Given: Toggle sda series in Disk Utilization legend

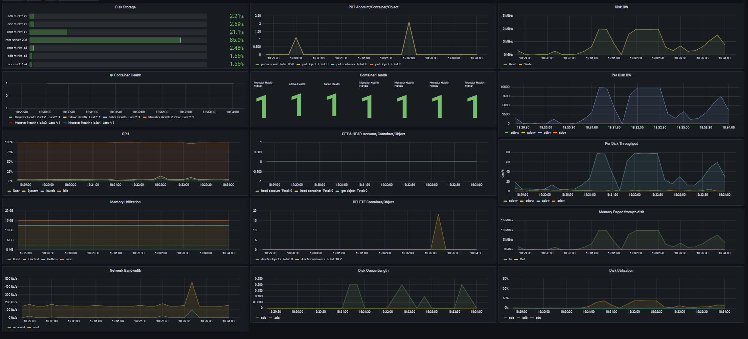Looking at the screenshot, I should (511, 318).
